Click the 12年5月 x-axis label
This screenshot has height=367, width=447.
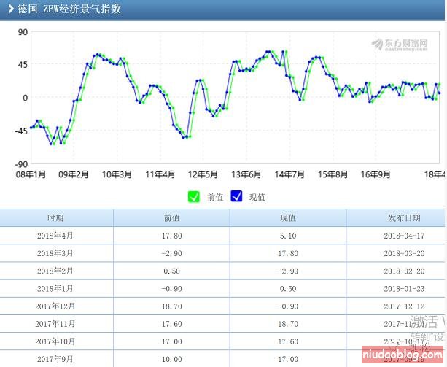203,174
